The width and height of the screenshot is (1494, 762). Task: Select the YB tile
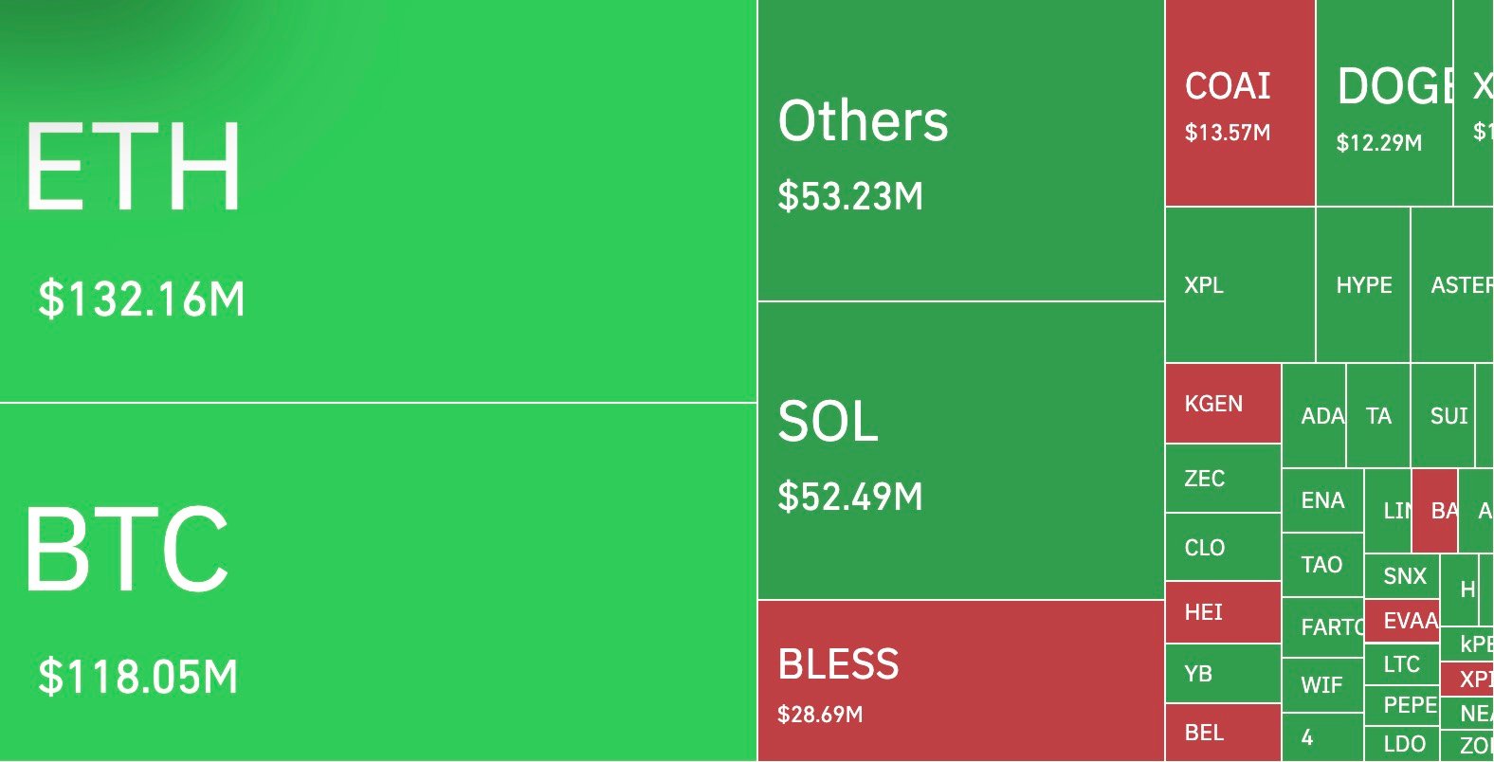coord(1223,674)
